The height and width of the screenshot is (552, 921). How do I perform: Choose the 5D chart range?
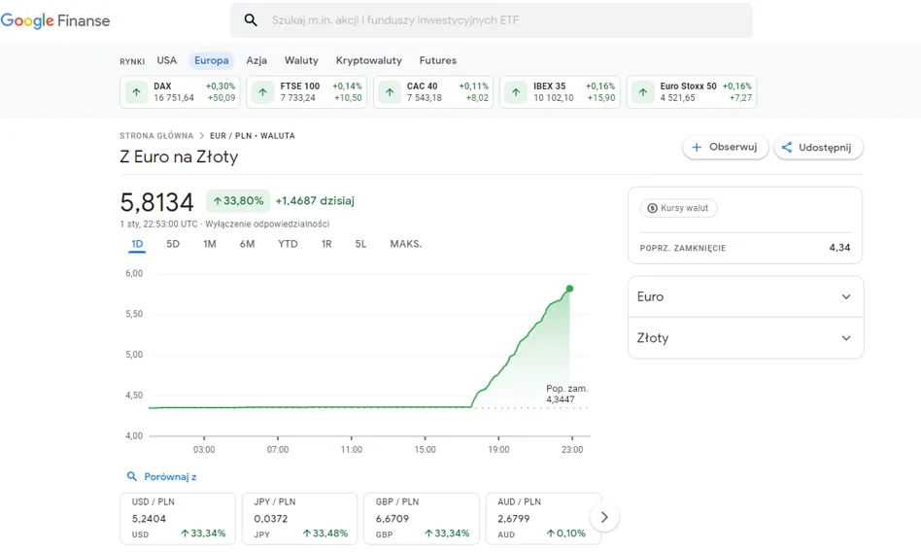coord(173,244)
